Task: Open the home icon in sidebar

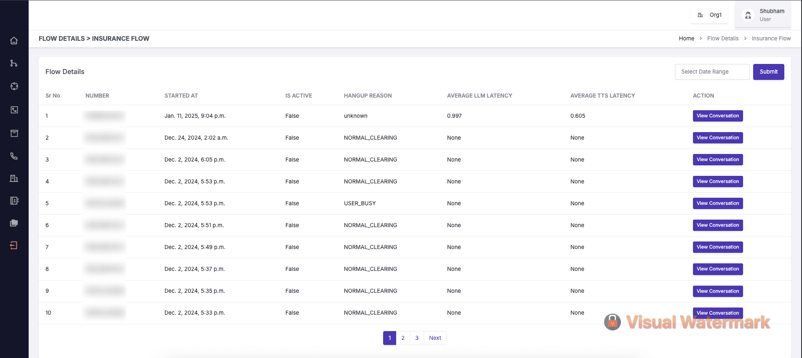Action: tap(14, 41)
